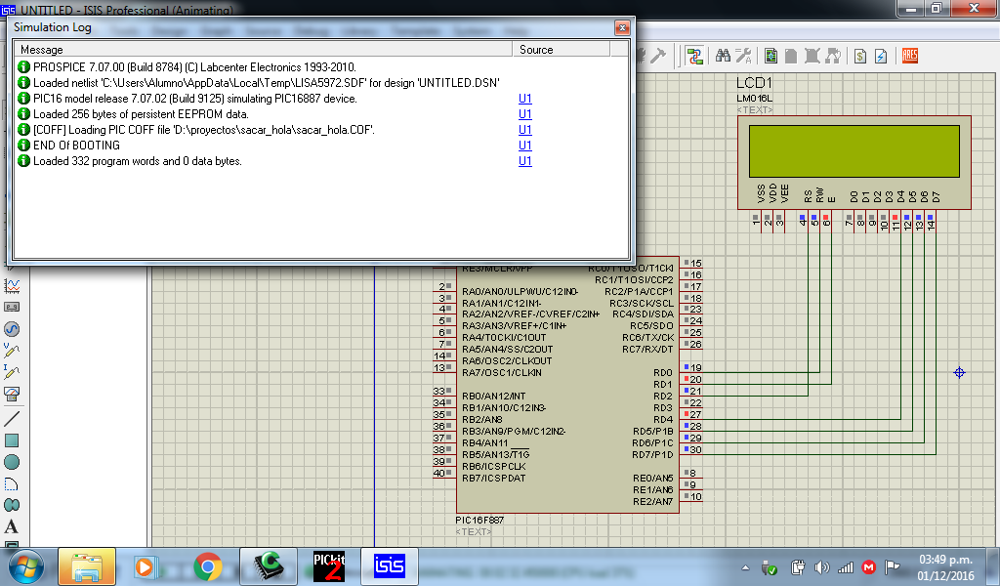The image size is (1000, 586).
Task: Open the media player taskbar icon
Action: pos(146,566)
